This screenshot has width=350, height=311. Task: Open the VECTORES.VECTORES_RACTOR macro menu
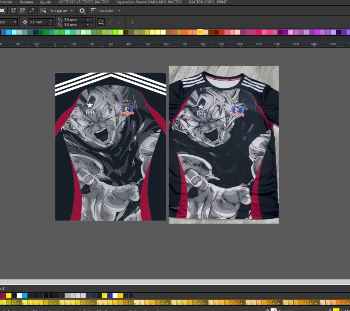(x=84, y=2)
